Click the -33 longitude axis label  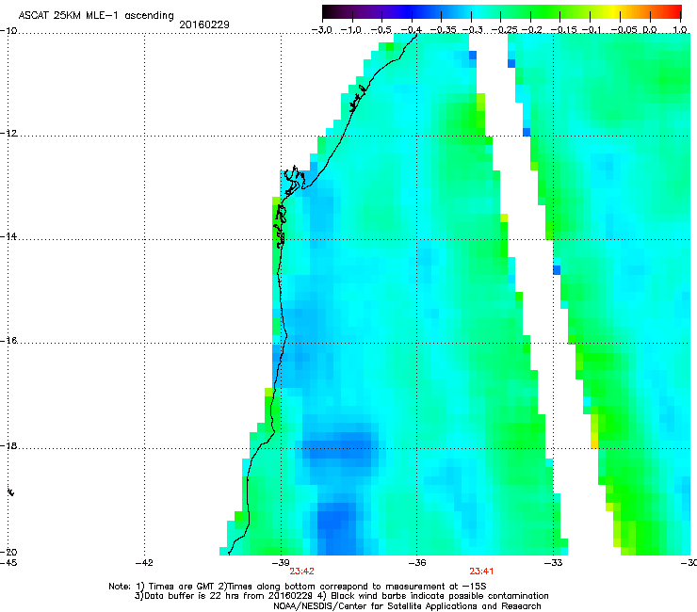click(553, 563)
